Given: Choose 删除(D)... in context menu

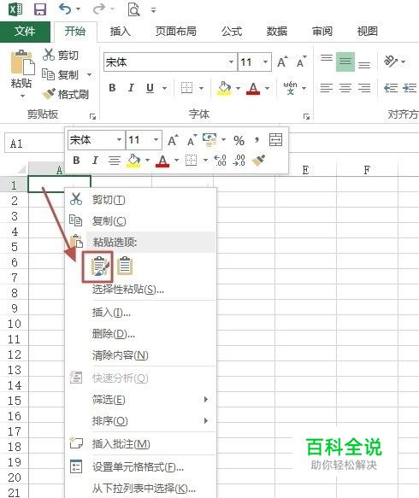Looking at the screenshot, I should [x=140, y=334].
